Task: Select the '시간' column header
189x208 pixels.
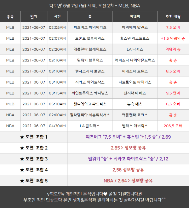Action: (57, 17)
